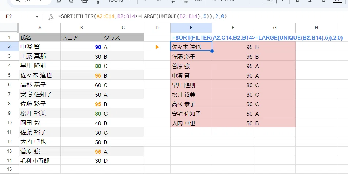Click selected cell E2 佐々木 達也

tap(191, 47)
